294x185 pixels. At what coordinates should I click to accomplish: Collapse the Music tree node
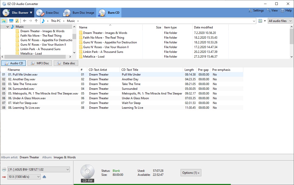click(7, 26)
